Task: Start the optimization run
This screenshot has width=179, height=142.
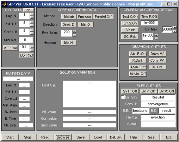Action: 10,137
